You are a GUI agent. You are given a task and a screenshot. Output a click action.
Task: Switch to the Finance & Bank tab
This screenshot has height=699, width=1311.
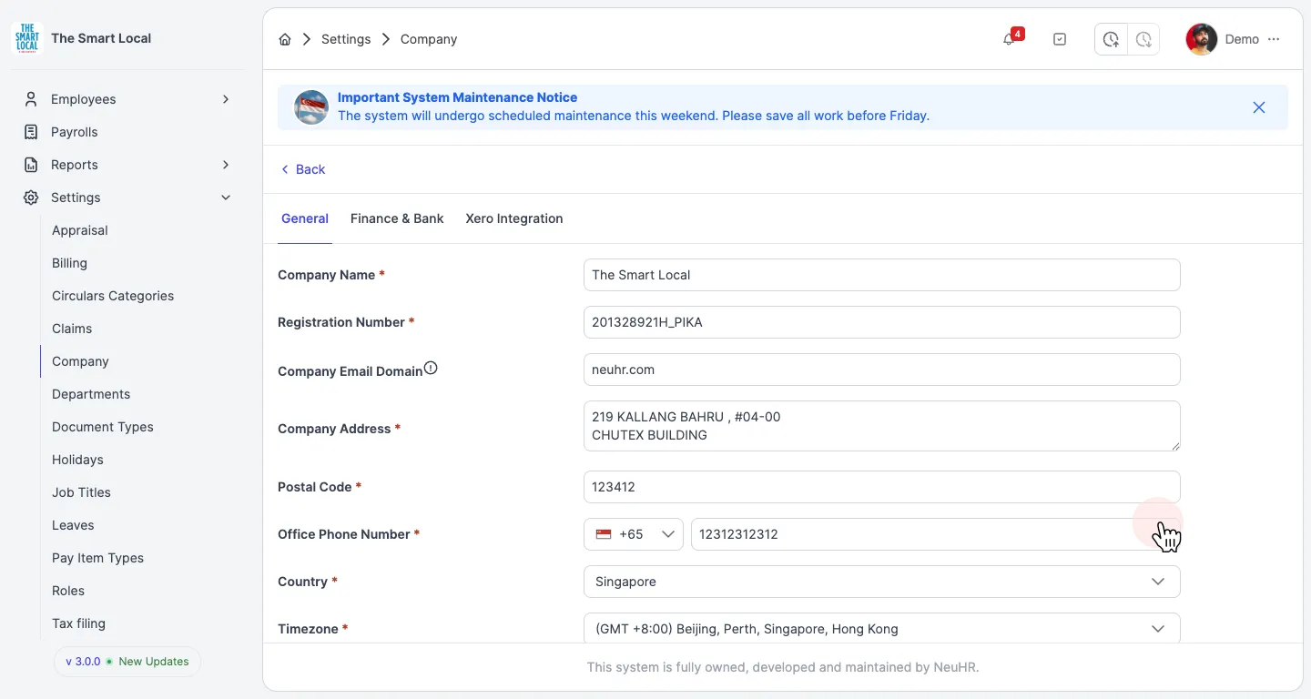(x=397, y=218)
